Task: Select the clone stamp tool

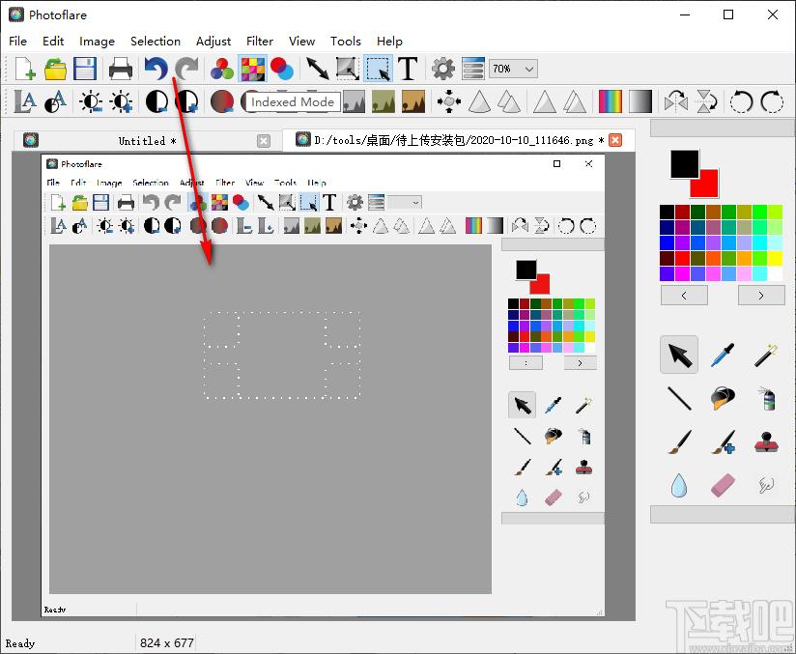Action: tap(767, 441)
